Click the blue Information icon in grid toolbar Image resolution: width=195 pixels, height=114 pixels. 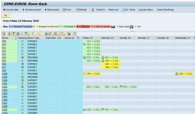tap(75, 34)
